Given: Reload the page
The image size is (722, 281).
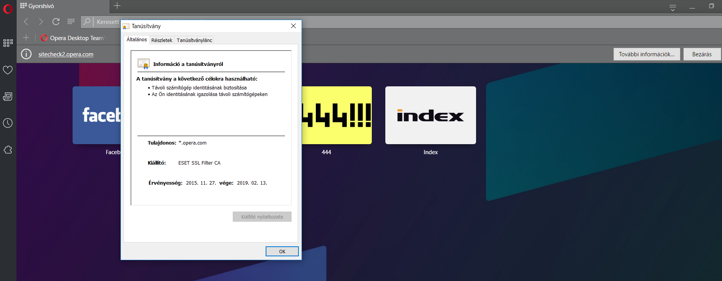Looking at the screenshot, I should click(56, 22).
